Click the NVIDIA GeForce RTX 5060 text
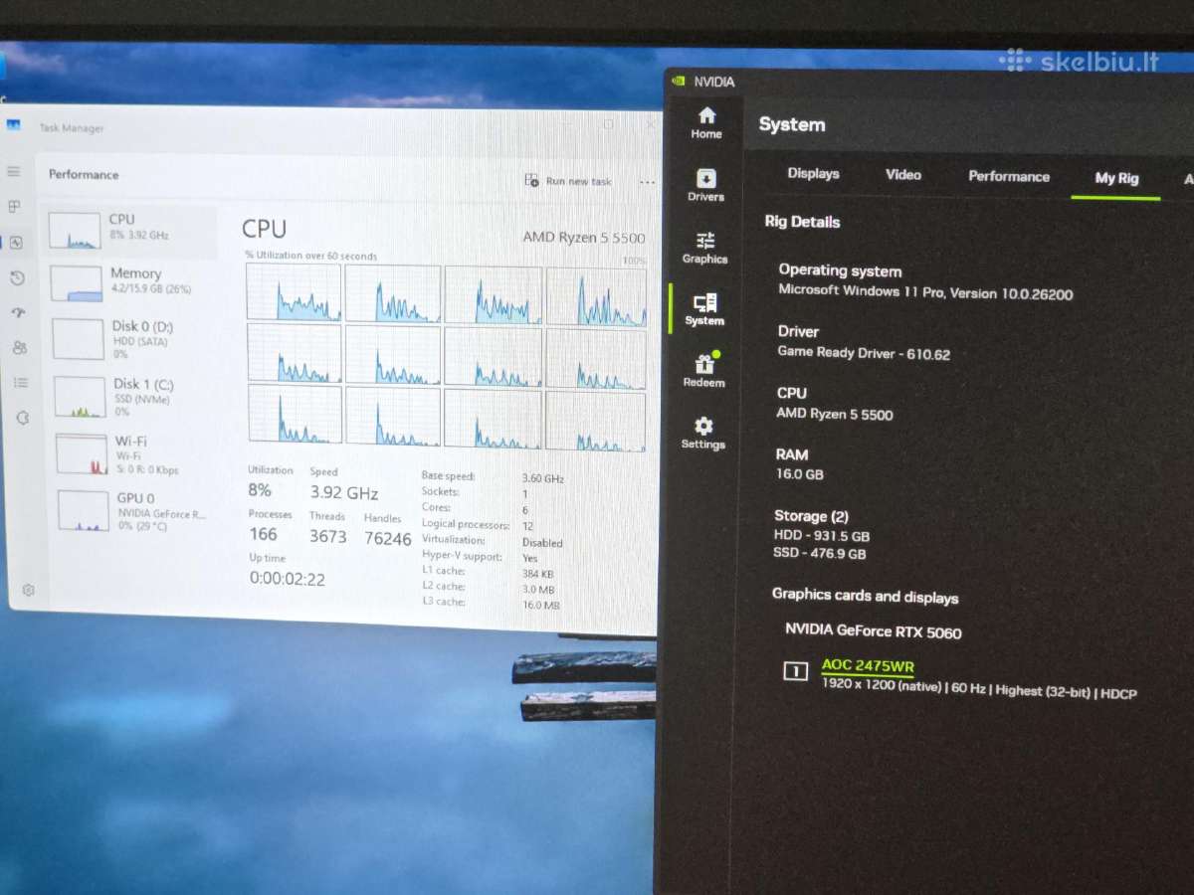The height and width of the screenshot is (895, 1194). point(874,630)
